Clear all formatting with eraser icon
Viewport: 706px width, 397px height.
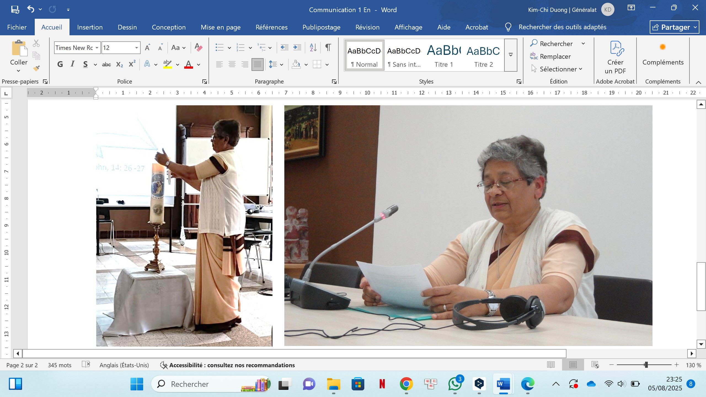click(x=198, y=47)
